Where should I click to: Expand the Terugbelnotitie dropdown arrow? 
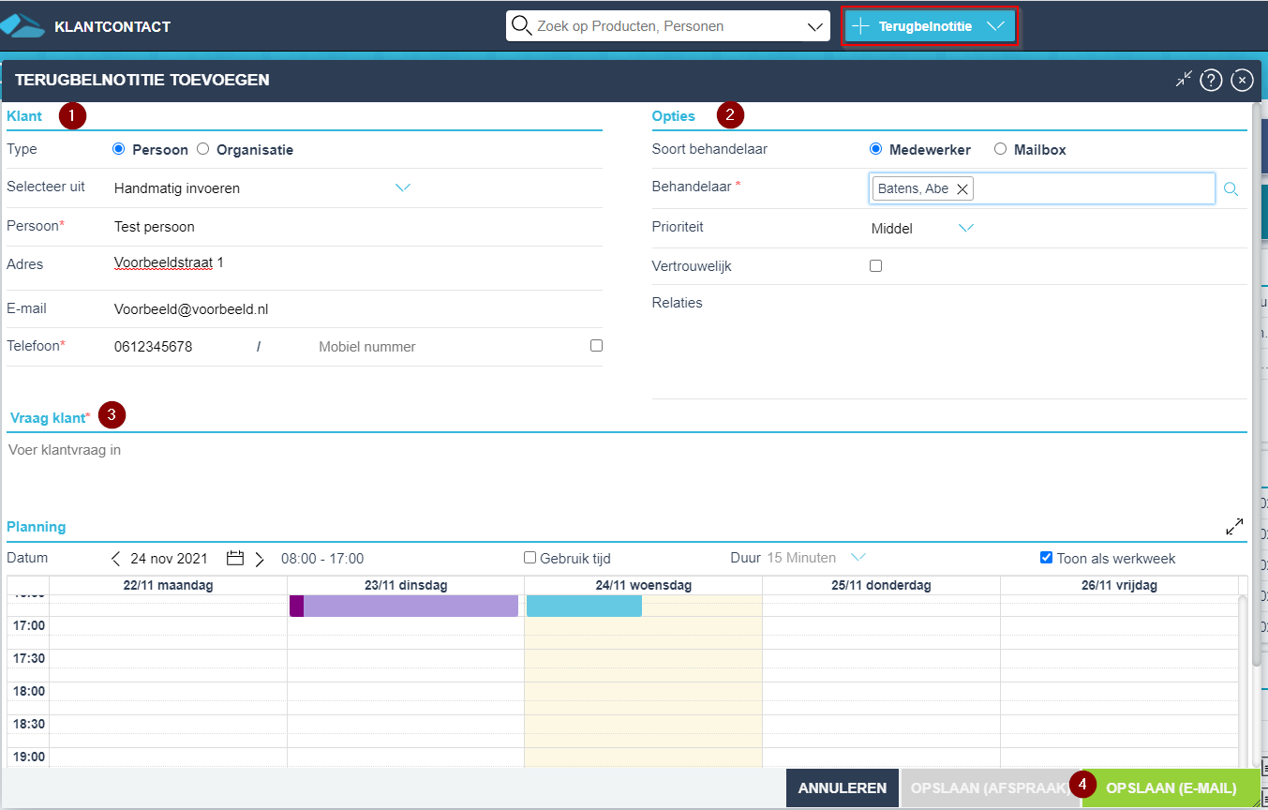995,26
